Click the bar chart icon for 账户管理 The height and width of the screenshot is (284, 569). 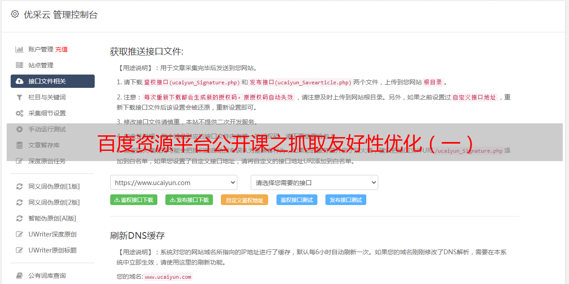click(20, 49)
